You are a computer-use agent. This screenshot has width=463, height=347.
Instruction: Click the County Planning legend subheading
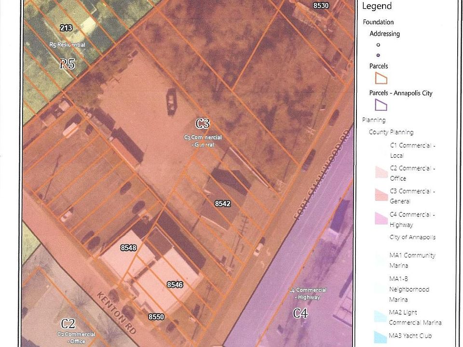(391, 132)
